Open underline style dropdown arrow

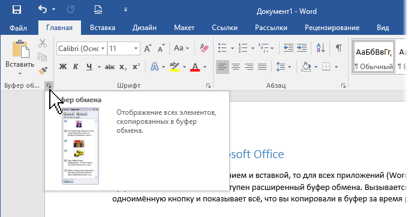(x=99, y=67)
